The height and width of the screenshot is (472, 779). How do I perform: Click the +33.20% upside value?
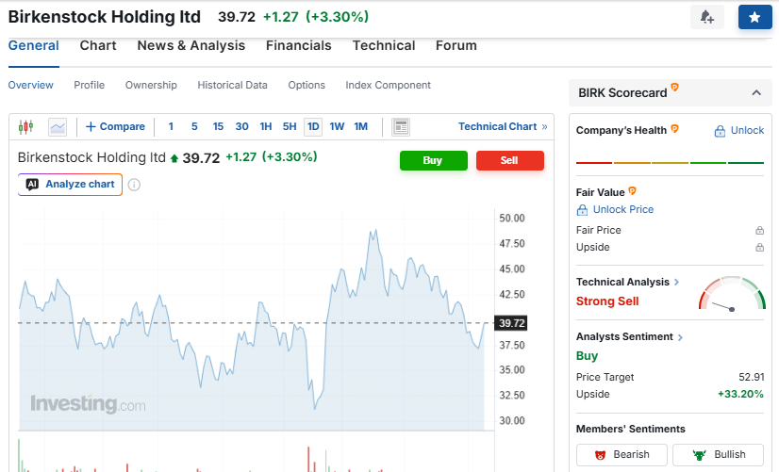[x=740, y=394]
